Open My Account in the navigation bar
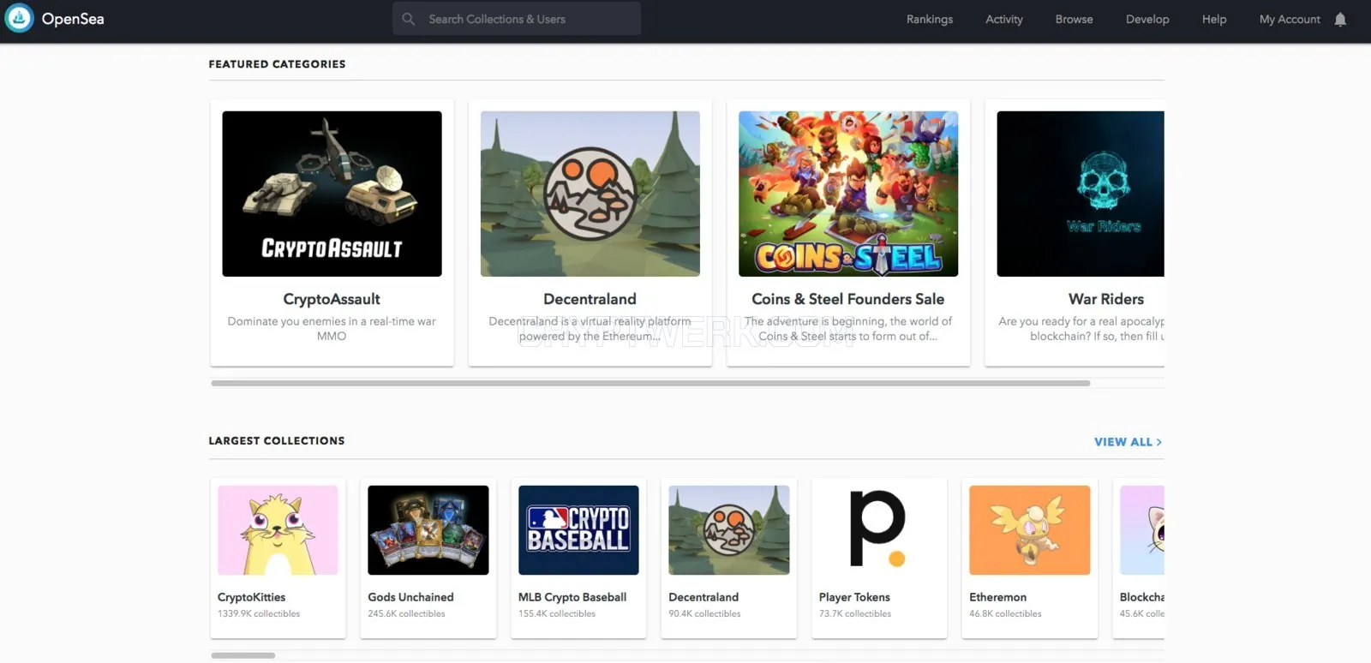Image resolution: width=1371 pixels, height=663 pixels. pyautogui.click(x=1290, y=19)
